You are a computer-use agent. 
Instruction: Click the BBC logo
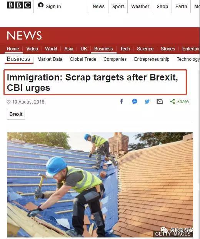(19, 5)
